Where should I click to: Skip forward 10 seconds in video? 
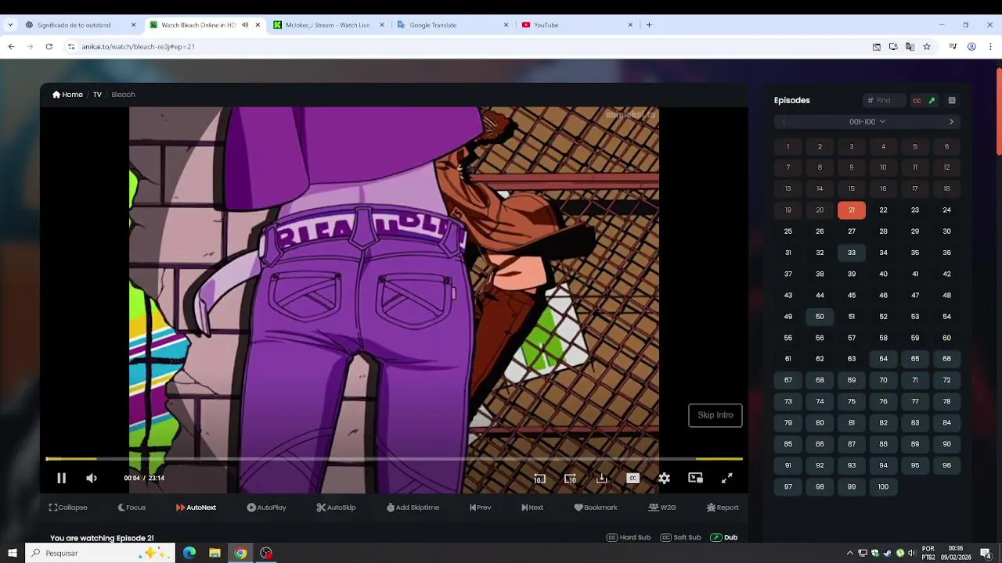coord(570,479)
